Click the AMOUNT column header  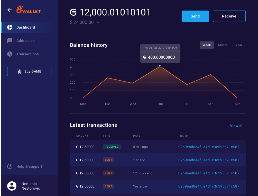pyautogui.click(x=82, y=136)
